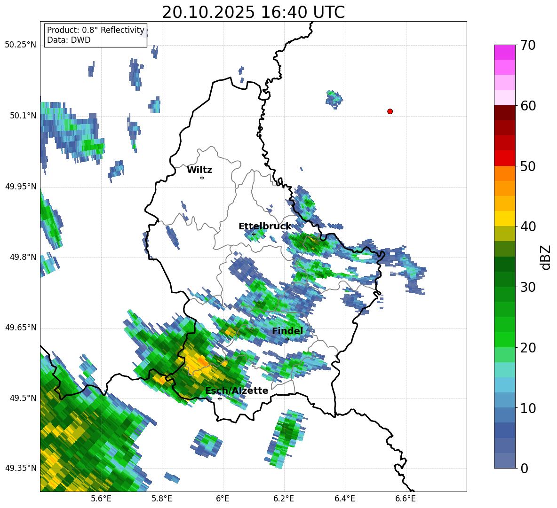Click the 50.1°N latitude label
The image size is (557, 508).
pos(23,116)
